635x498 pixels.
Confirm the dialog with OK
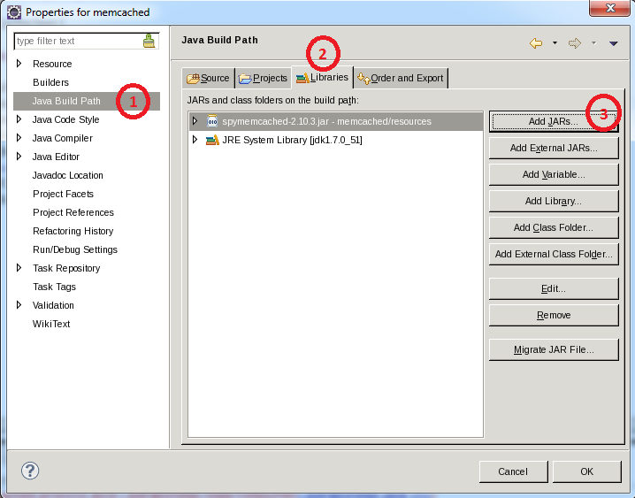(x=586, y=471)
